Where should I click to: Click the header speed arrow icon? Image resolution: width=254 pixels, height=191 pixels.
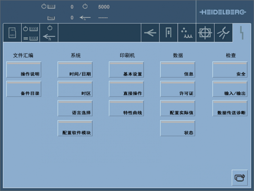pos(85,18)
